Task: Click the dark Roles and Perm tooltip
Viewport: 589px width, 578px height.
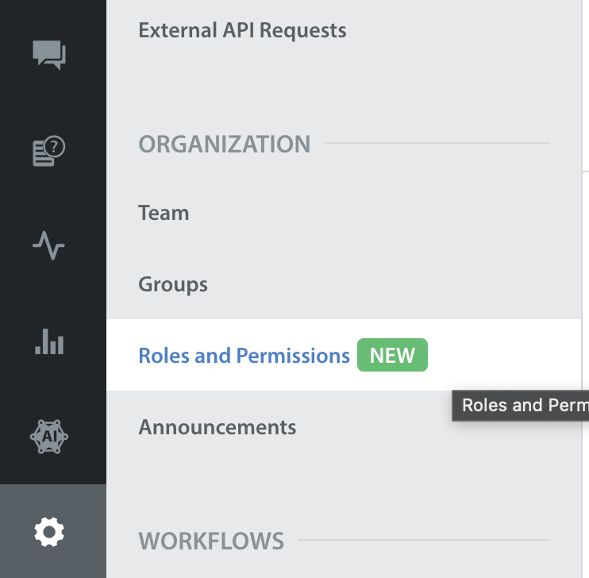Action: point(520,406)
